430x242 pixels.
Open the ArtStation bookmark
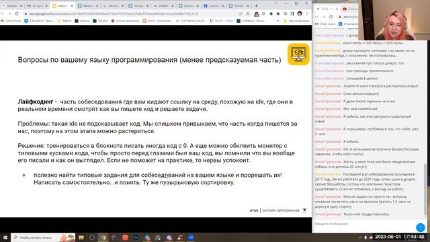coord(251,21)
